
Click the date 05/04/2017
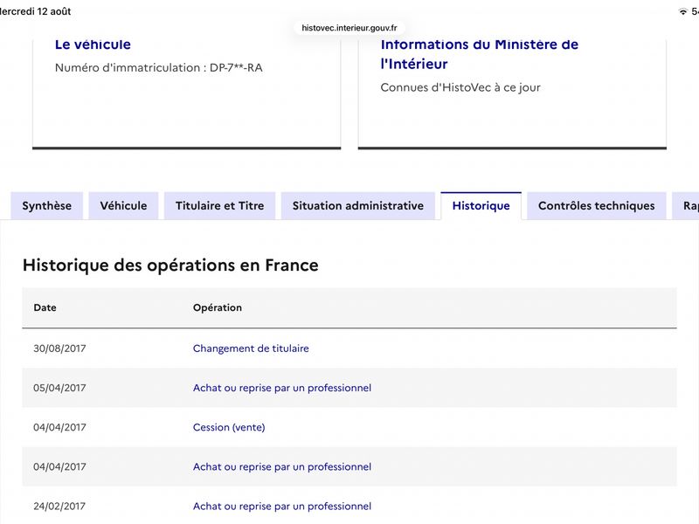[59, 388]
